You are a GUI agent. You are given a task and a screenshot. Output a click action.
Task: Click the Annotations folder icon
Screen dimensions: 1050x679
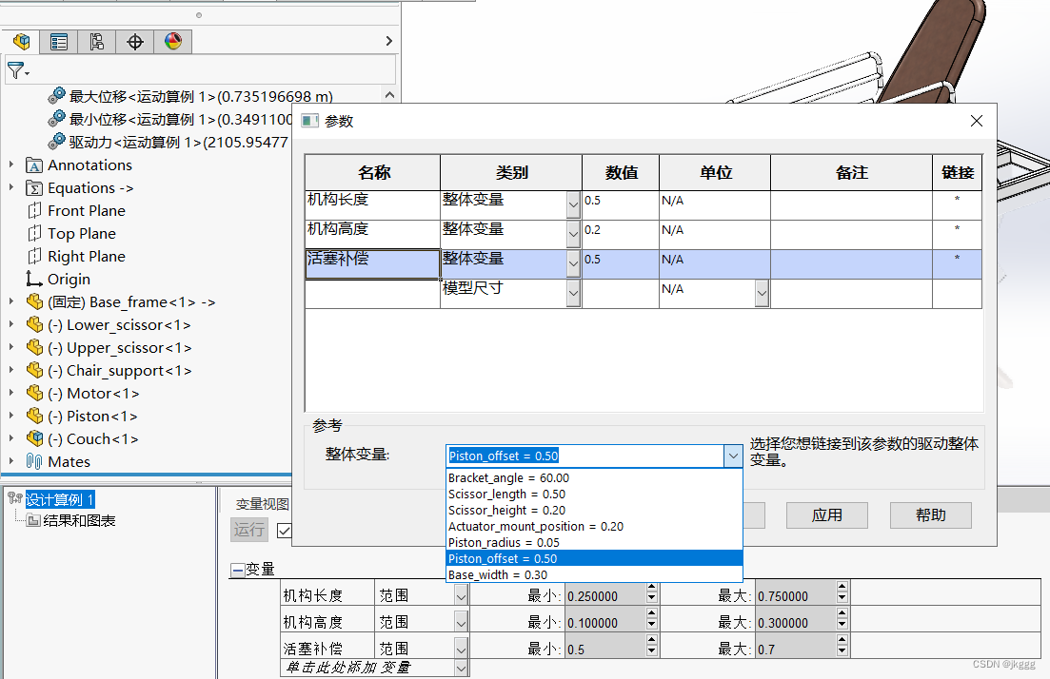point(34,165)
